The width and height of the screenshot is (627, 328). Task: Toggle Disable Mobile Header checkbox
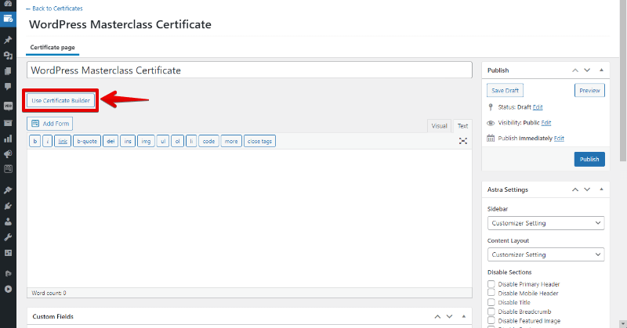(491, 293)
